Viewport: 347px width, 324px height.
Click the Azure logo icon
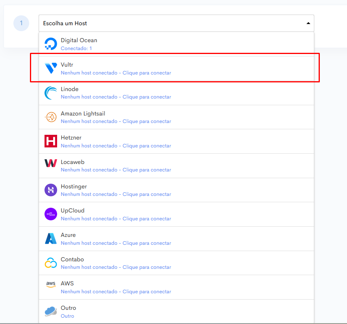click(51, 238)
